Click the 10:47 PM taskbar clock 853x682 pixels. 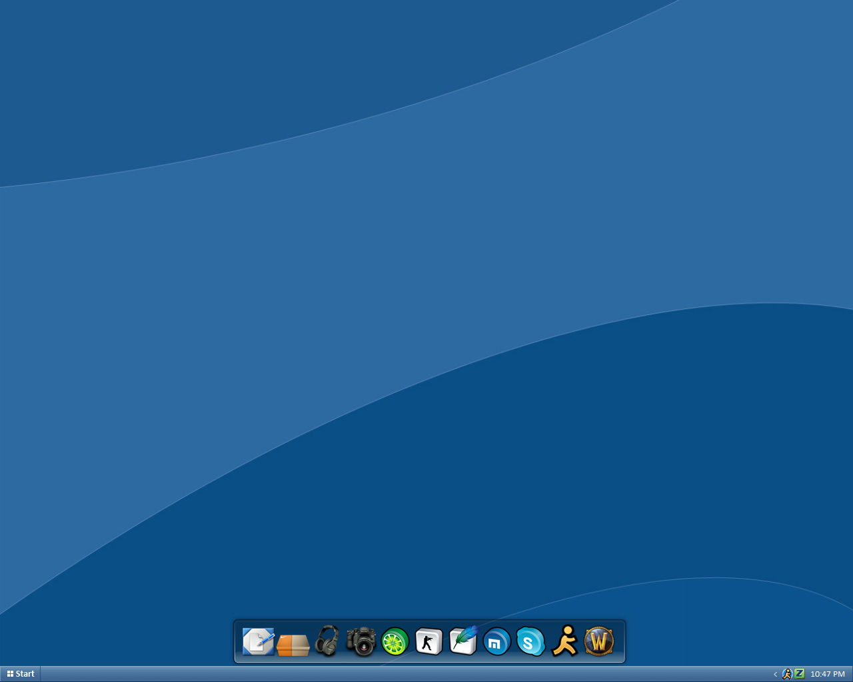click(828, 674)
